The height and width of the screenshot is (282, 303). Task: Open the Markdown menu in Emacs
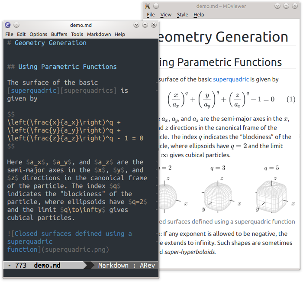point(99,34)
